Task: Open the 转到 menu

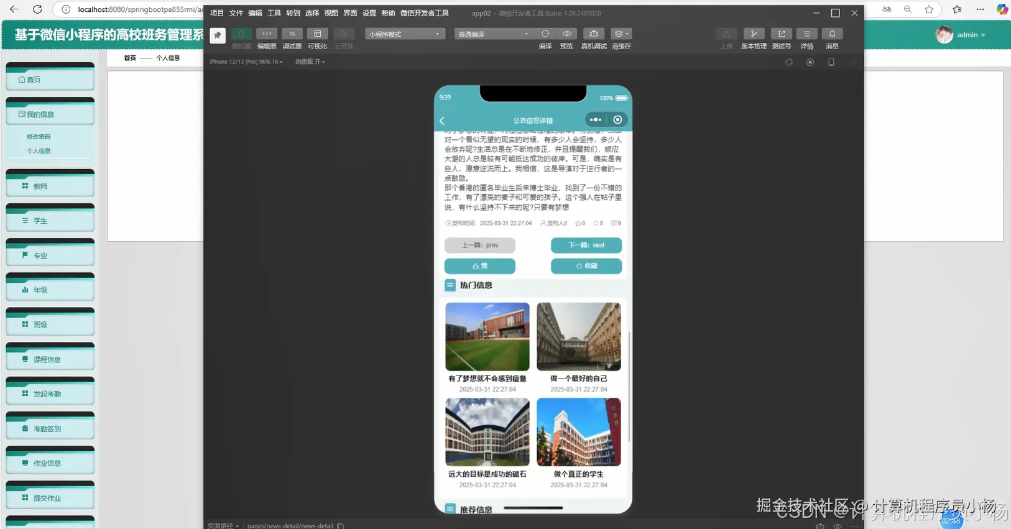Action: click(x=293, y=13)
